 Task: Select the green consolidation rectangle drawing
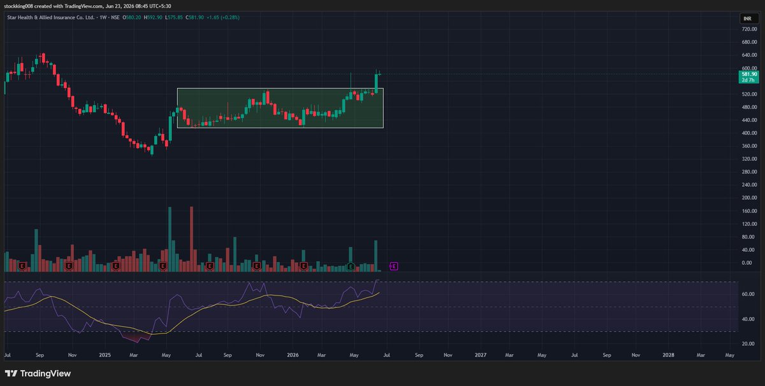click(x=280, y=108)
